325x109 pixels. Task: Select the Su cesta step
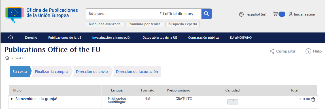(x=20, y=72)
